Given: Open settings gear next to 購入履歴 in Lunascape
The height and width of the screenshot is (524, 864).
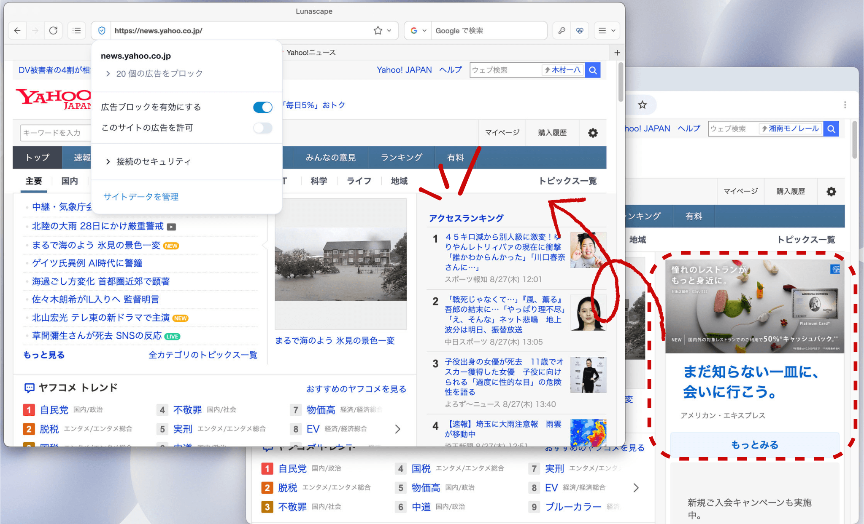Looking at the screenshot, I should coord(593,133).
